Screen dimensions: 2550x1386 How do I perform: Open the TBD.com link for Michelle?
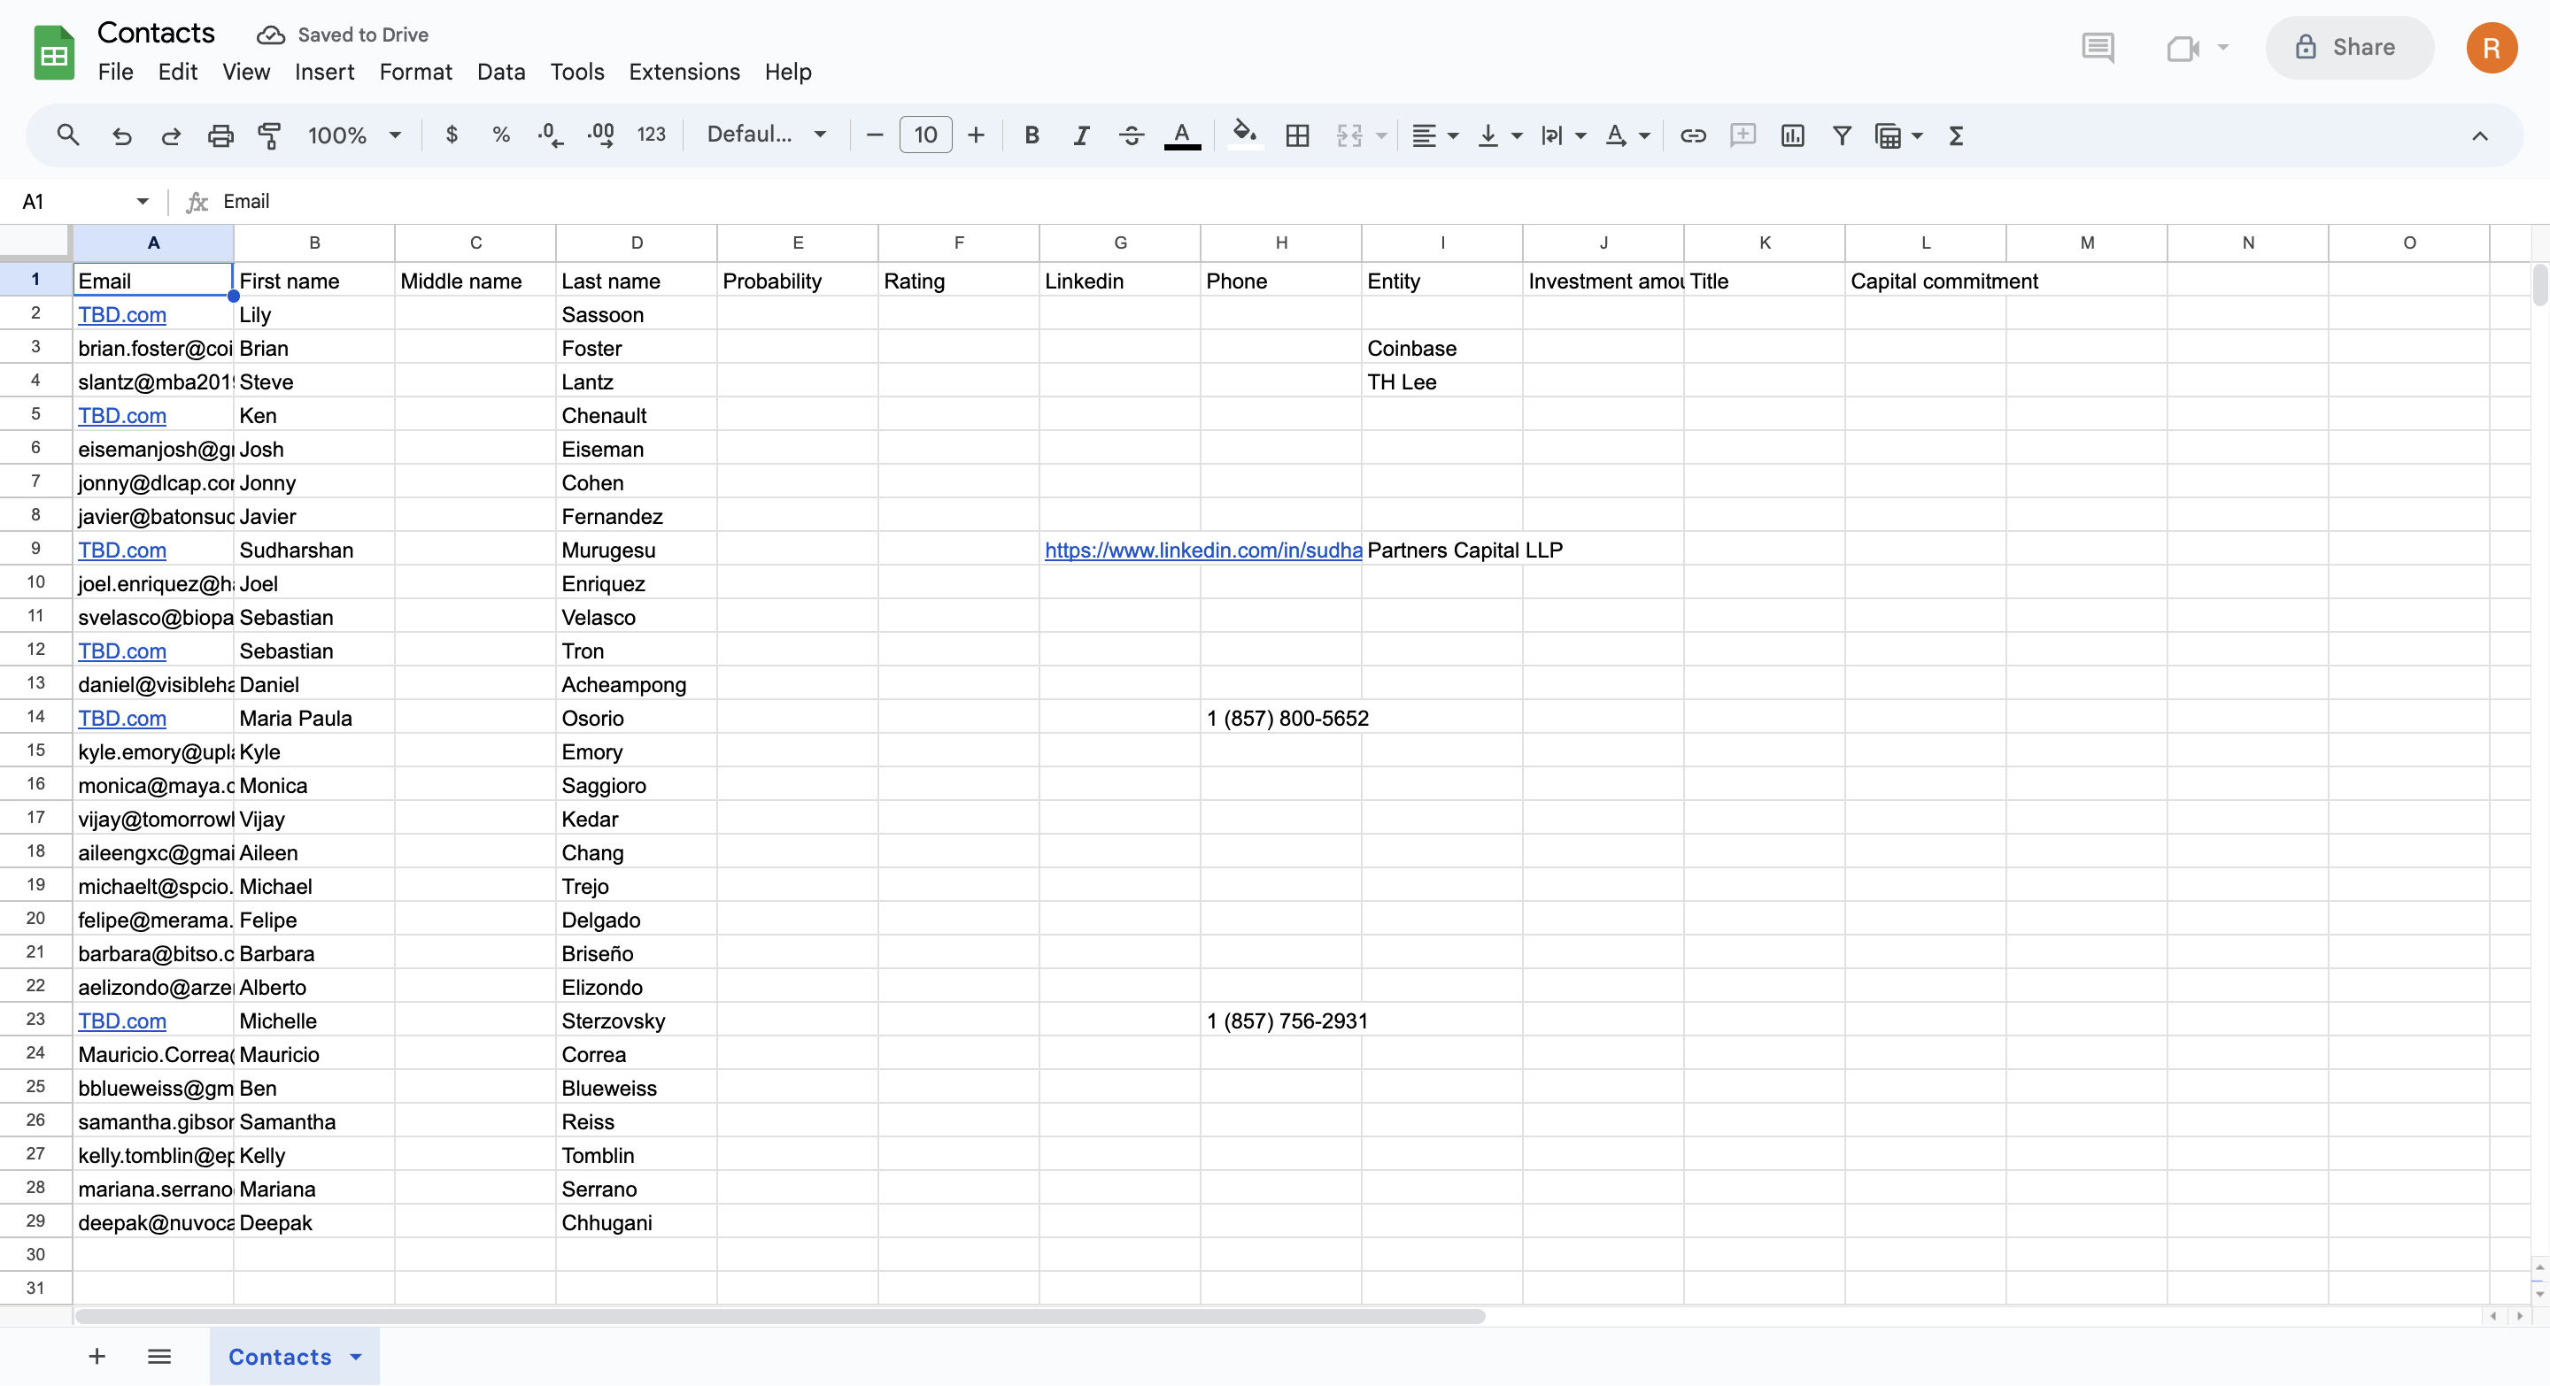click(x=122, y=1021)
